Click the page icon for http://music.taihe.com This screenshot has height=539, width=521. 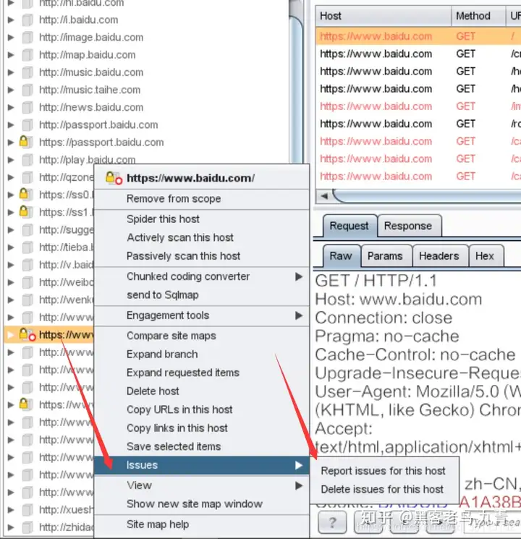point(27,90)
